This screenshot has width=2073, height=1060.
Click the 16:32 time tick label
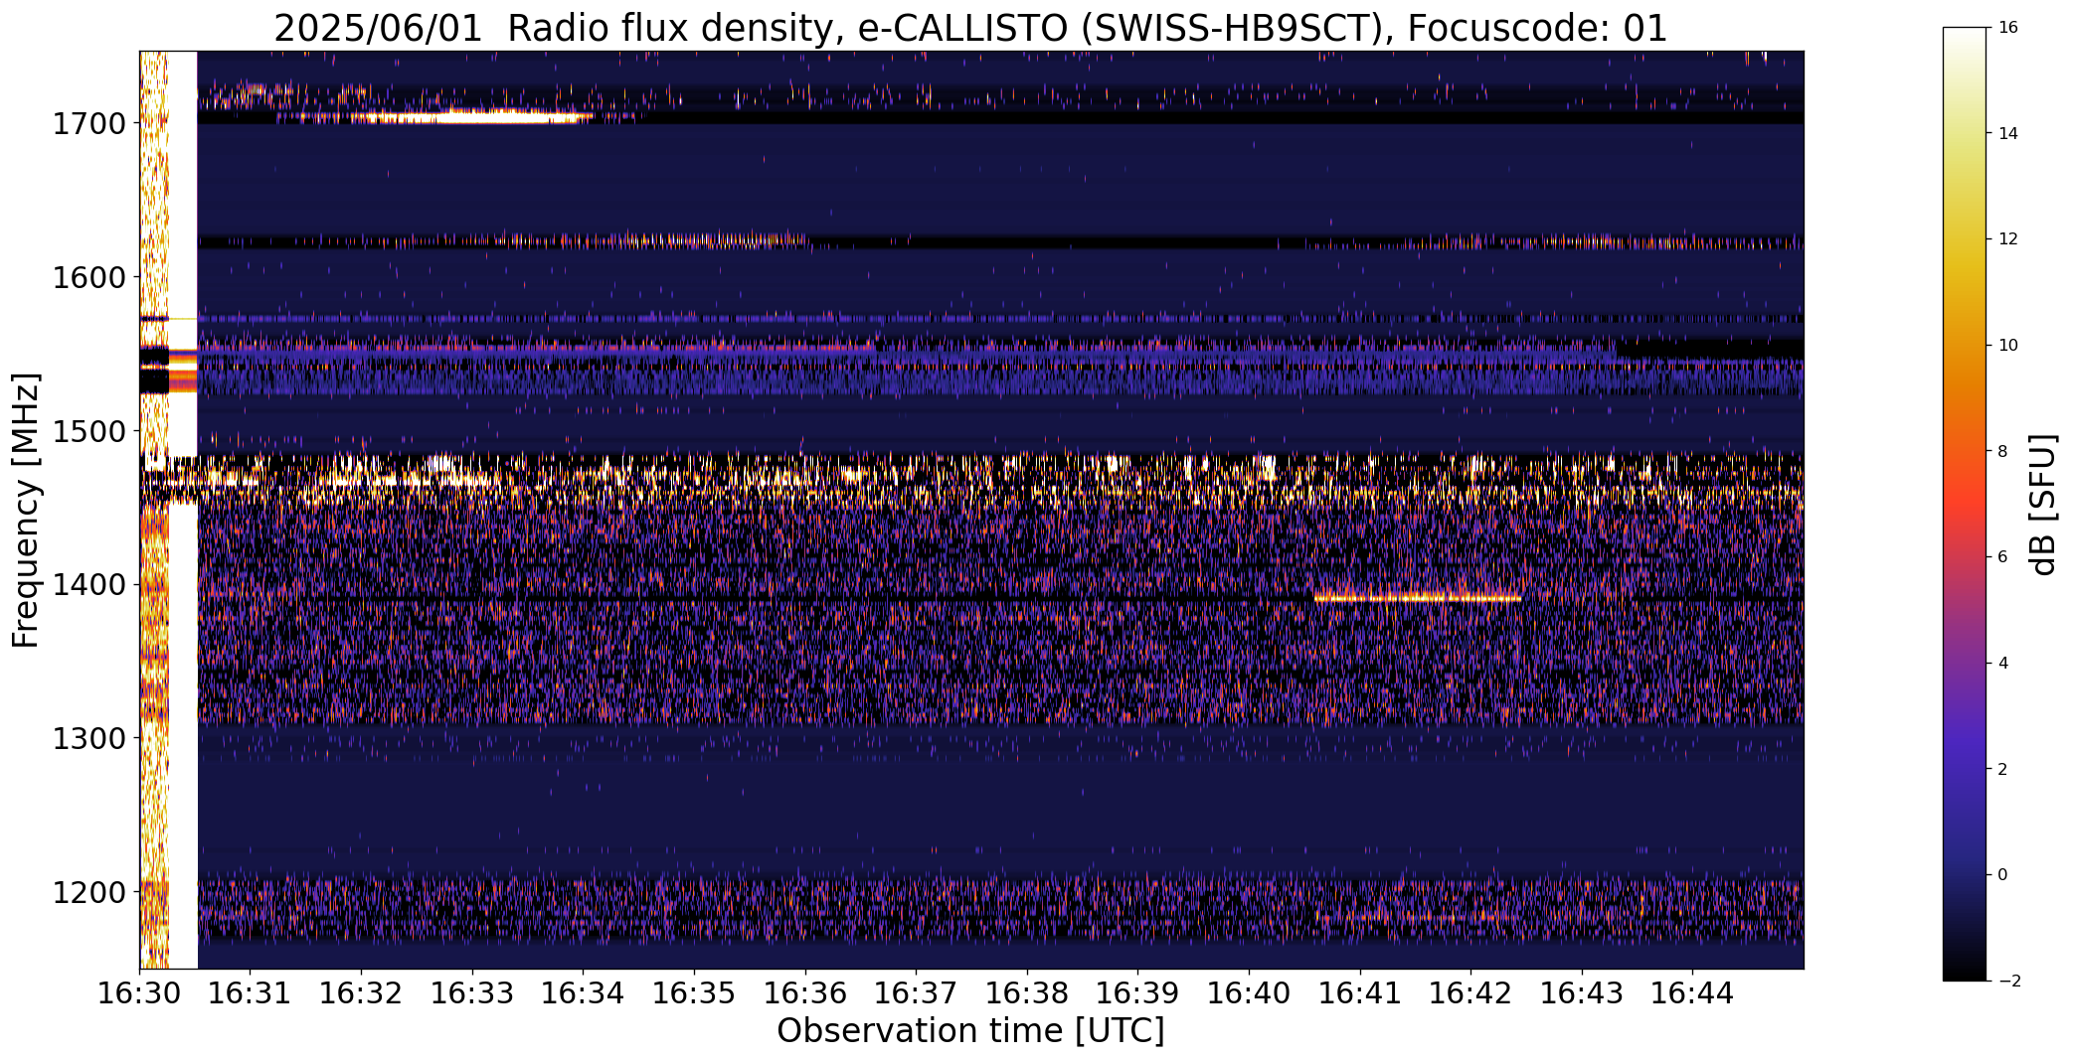pyautogui.click(x=361, y=993)
